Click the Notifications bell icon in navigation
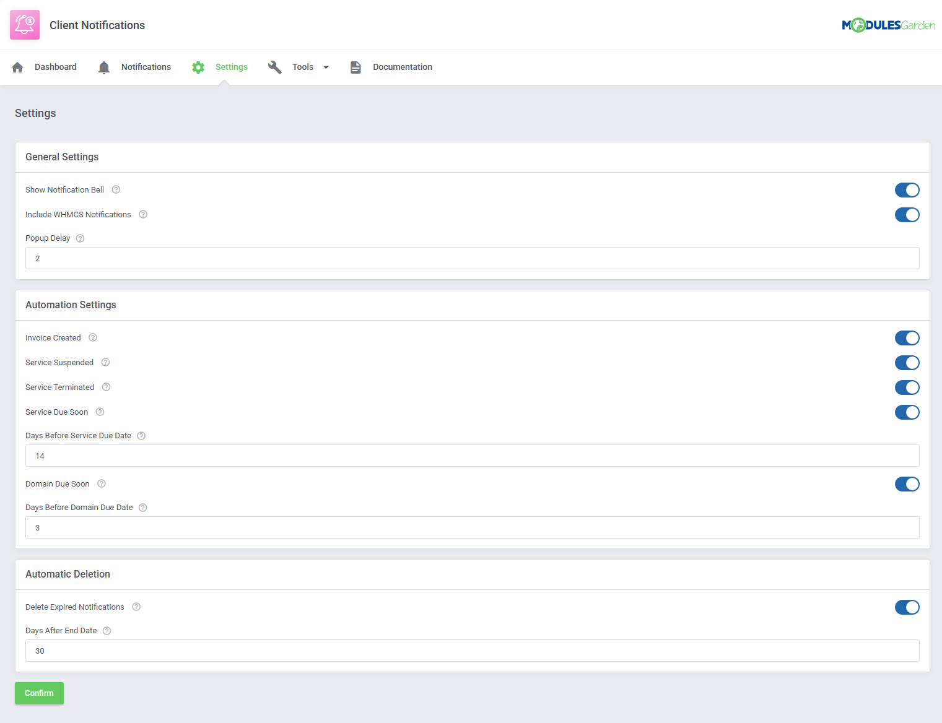The height and width of the screenshot is (723, 942). [x=104, y=67]
